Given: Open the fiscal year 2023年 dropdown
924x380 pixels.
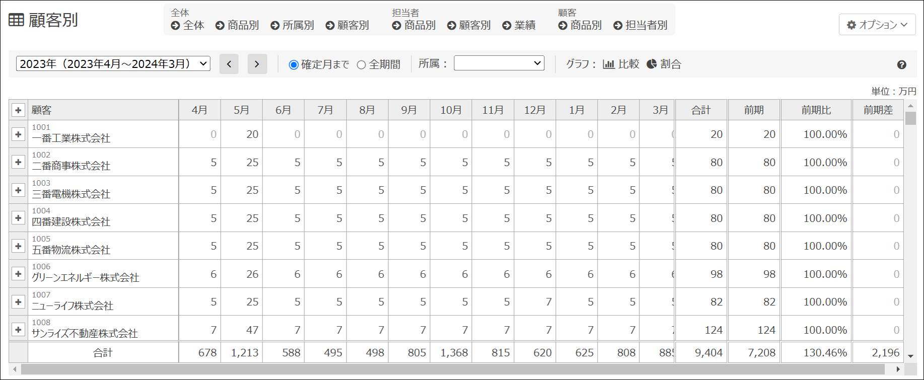Looking at the screenshot, I should coord(113,63).
